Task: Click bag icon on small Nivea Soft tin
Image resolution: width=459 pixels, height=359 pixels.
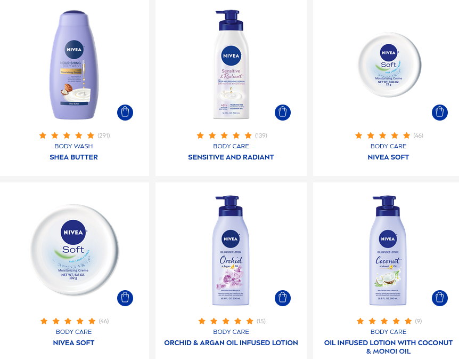Action: [x=440, y=113]
